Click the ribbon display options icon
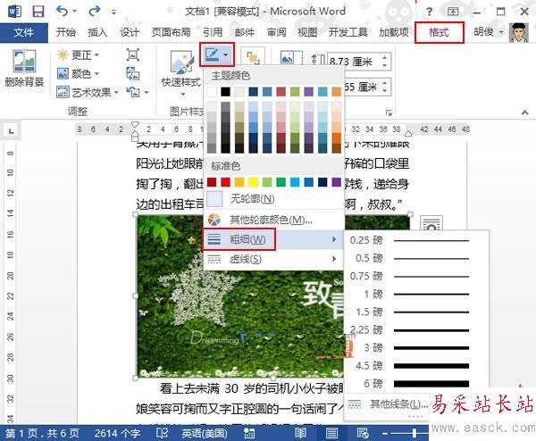536x441 pixels. [x=453, y=12]
